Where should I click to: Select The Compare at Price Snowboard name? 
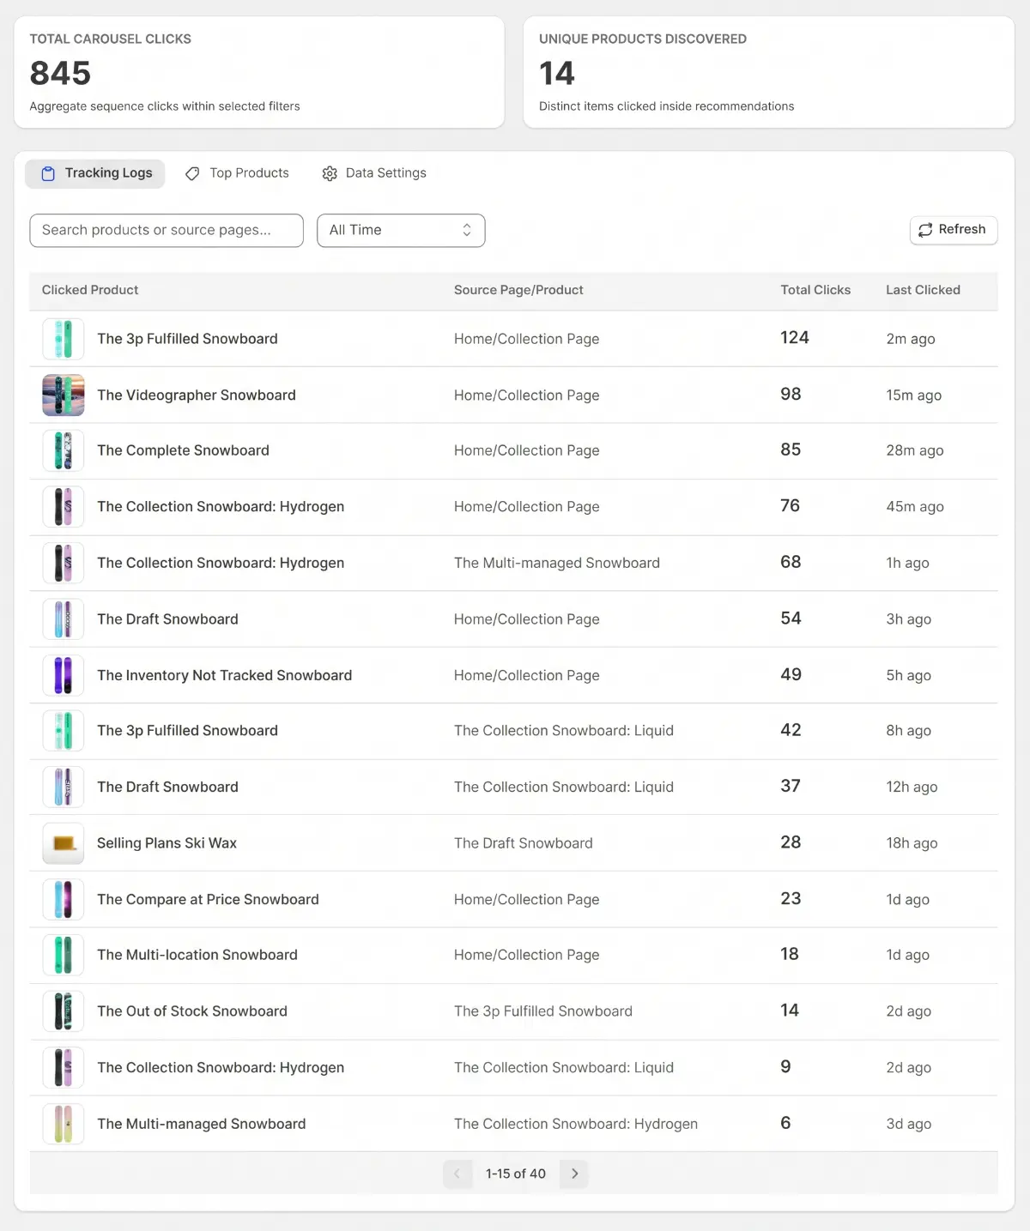click(208, 899)
